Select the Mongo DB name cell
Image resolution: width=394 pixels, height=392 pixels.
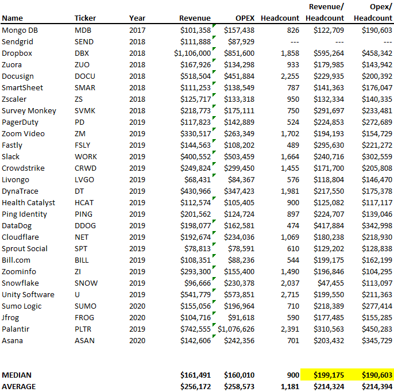20,30
